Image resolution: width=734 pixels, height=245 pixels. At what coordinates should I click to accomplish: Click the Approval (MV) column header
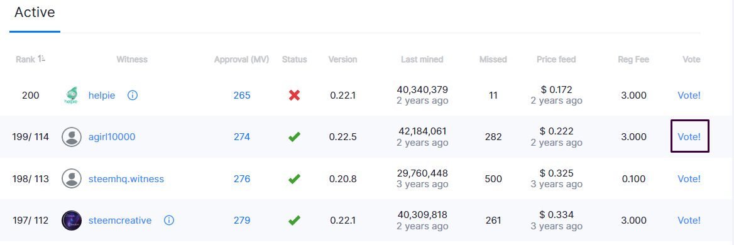tap(241, 60)
